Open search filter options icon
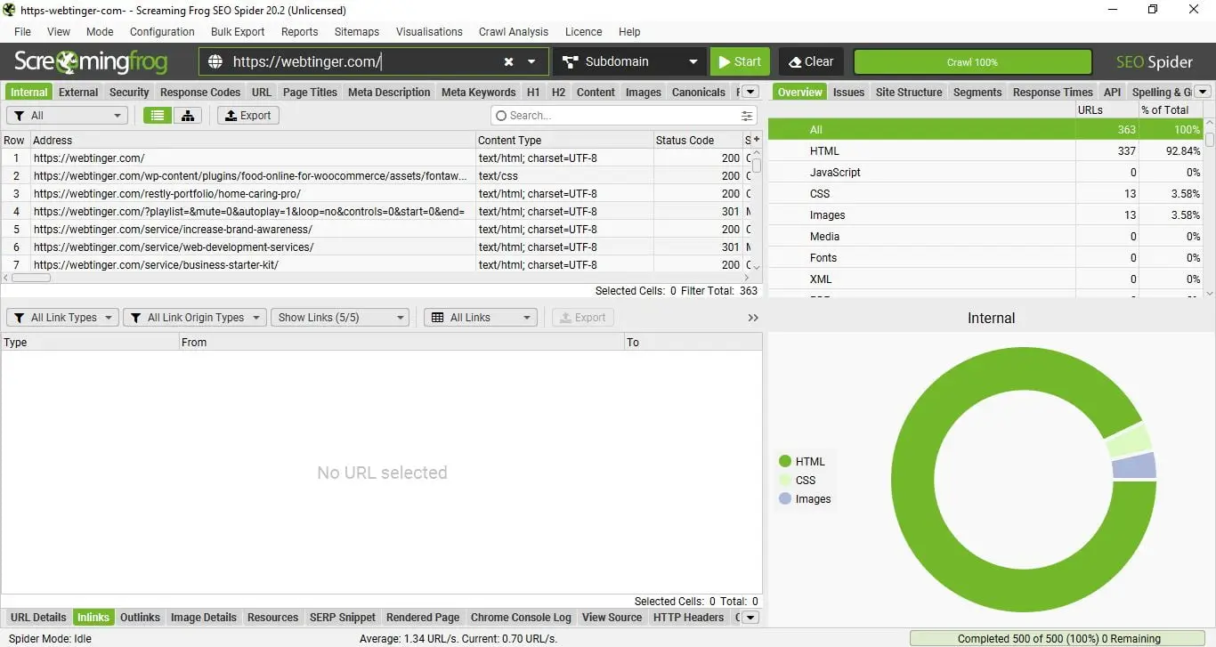This screenshot has height=647, width=1216. [x=746, y=116]
